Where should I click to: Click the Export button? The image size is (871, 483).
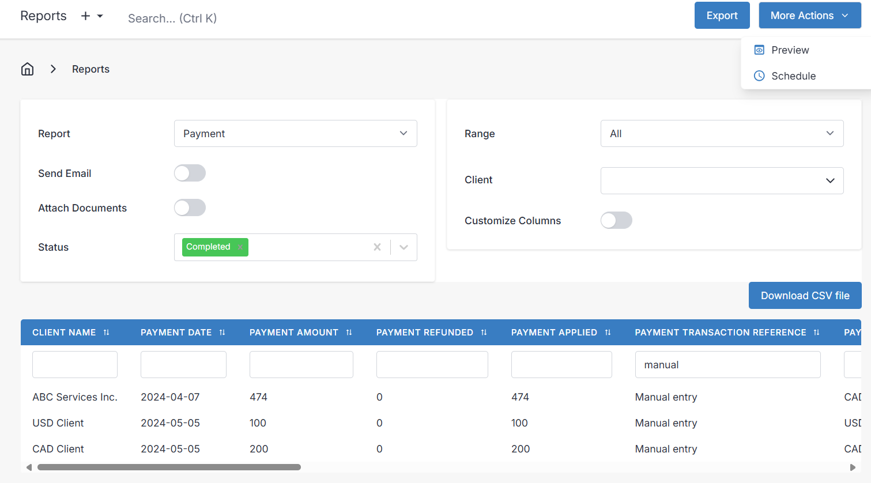tap(722, 16)
